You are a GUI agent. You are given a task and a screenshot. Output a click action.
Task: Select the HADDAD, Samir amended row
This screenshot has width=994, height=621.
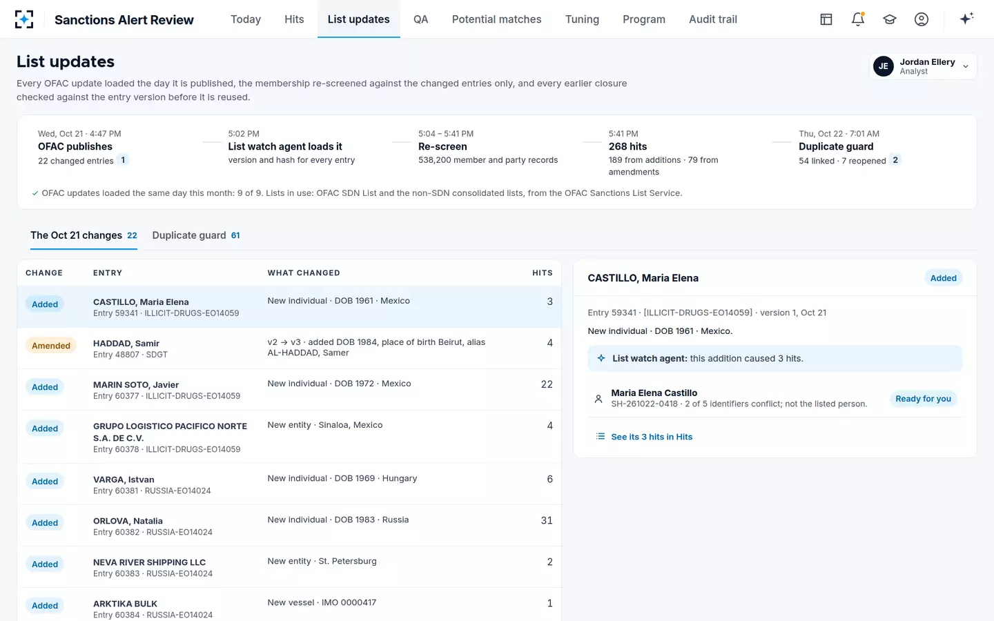289,348
